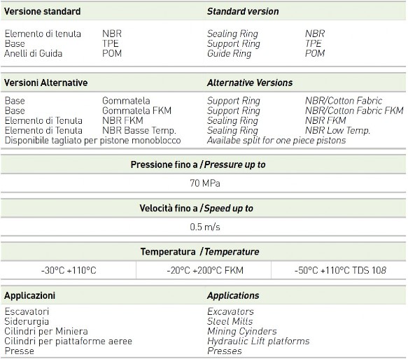Screen dimensions: 408x359
Task: Click the Pressure up to header
Action: click(x=198, y=164)
